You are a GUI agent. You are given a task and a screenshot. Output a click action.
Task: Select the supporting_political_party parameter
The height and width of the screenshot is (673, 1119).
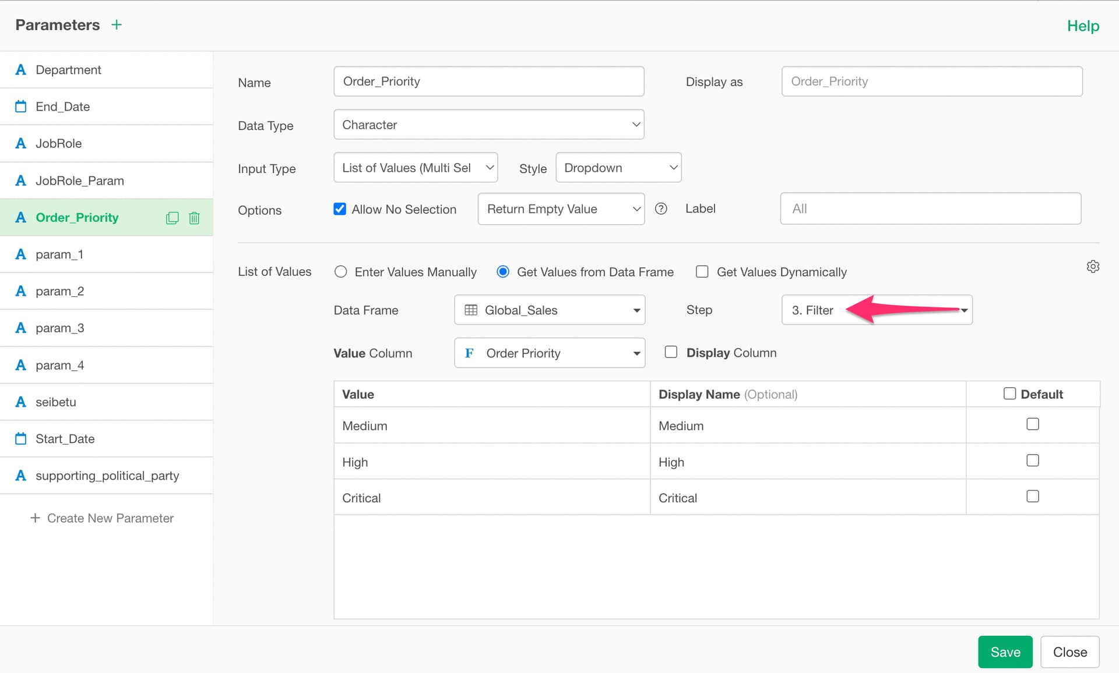click(107, 476)
